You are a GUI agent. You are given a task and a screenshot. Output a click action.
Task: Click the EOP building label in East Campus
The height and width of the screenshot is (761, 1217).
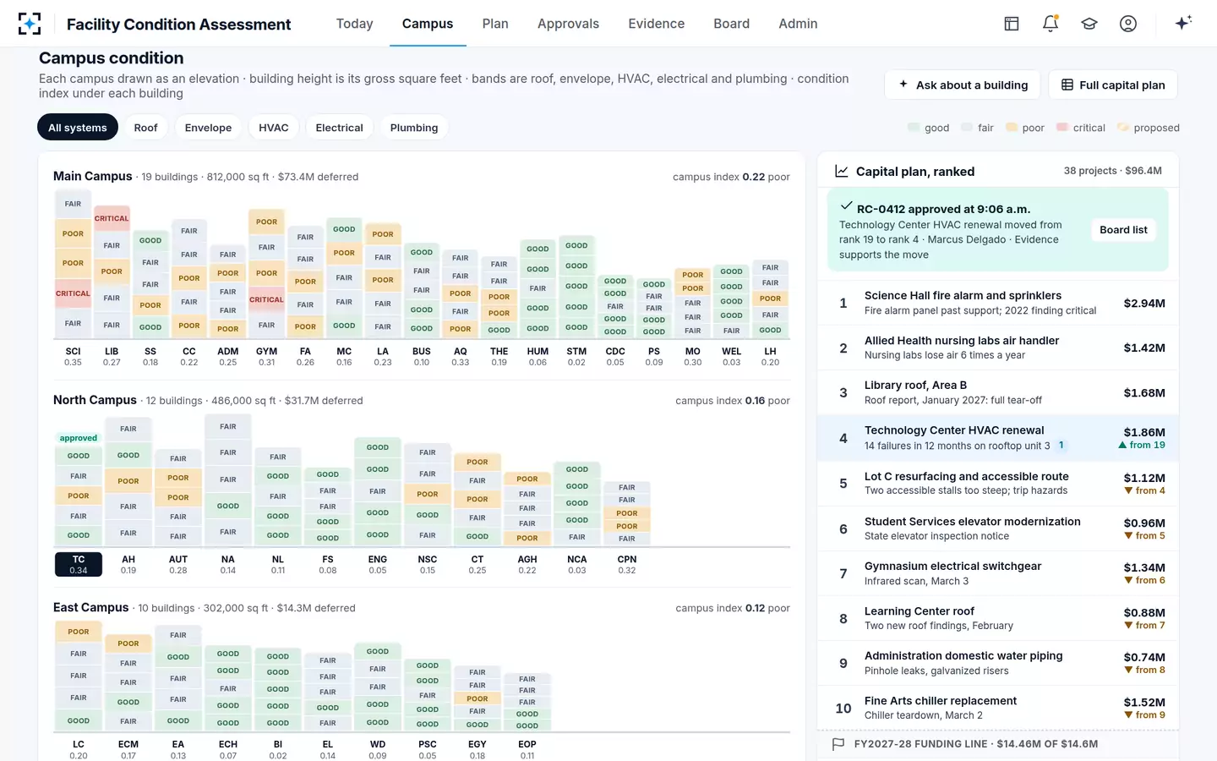pyautogui.click(x=527, y=749)
